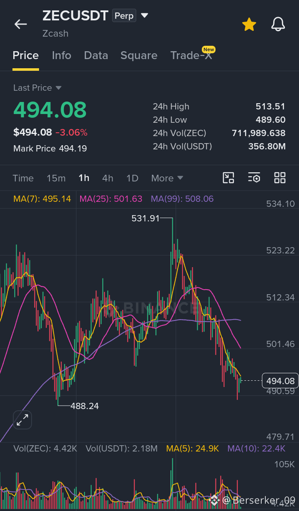This screenshot has width=299, height=511.
Task: Toggle the favorite star for ZECUSDT
Action: [249, 24]
